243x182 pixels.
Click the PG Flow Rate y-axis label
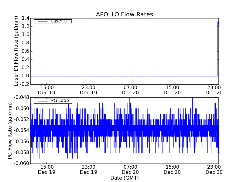click(10, 130)
